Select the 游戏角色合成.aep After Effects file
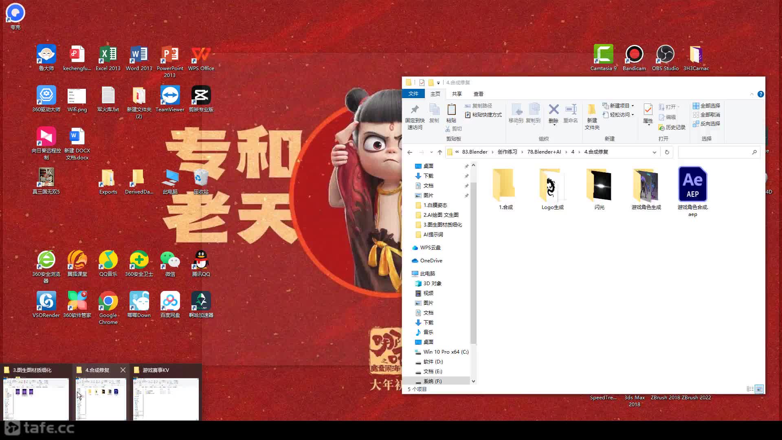This screenshot has width=782, height=440. pyautogui.click(x=692, y=191)
